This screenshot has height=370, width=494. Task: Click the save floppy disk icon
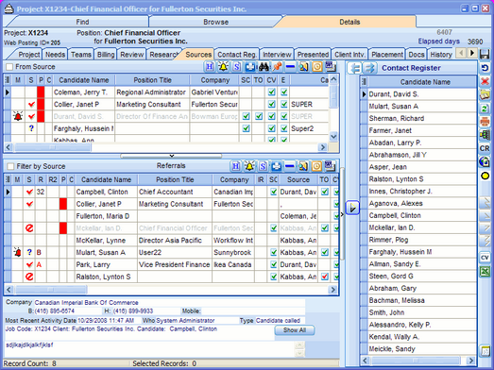coord(485,54)
